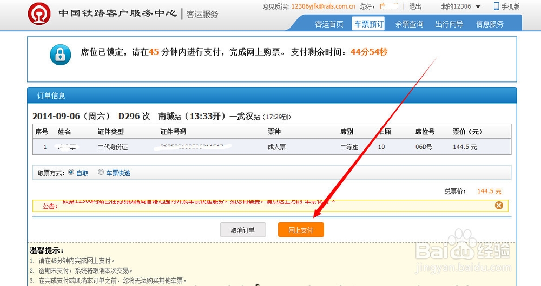This screenshot has height=286, width=541.
Task: Click the 144.5 元 price in passenger row
Action: tap(465, 147)
